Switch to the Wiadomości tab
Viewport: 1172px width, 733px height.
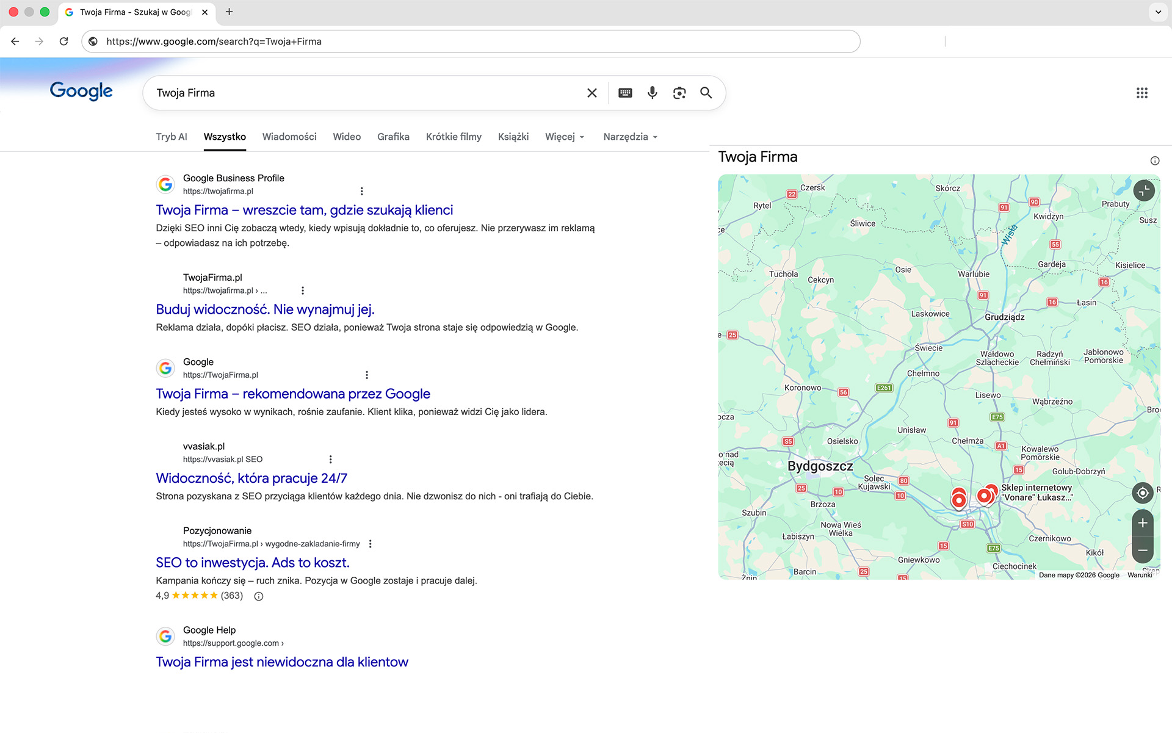pos(289,137)
